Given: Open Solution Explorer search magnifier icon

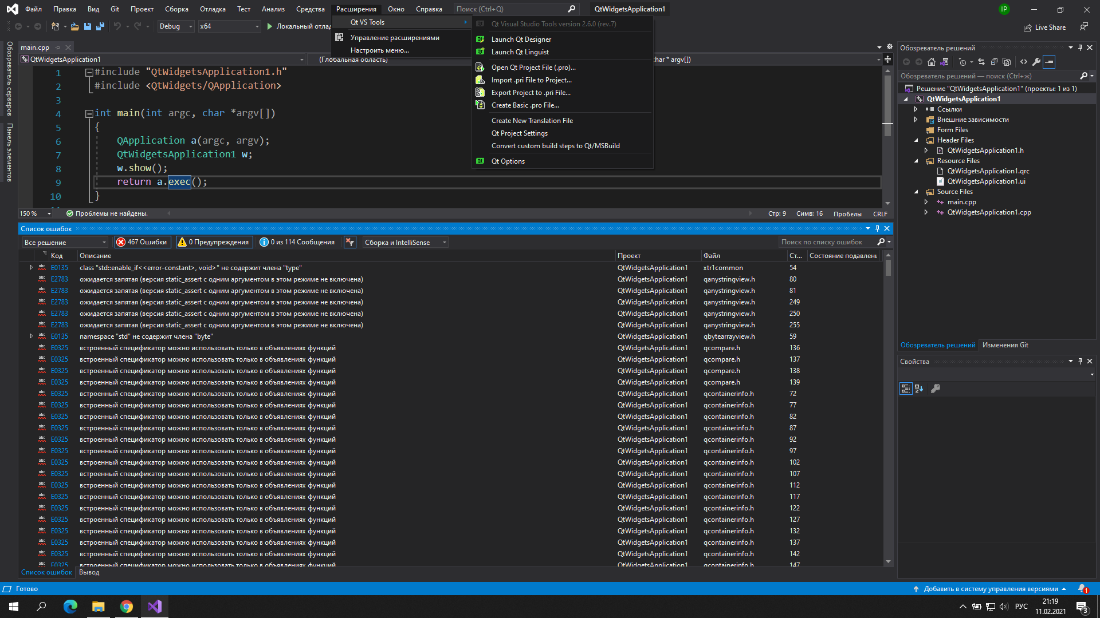Looking at the screenshot, I should (1084, 76).
